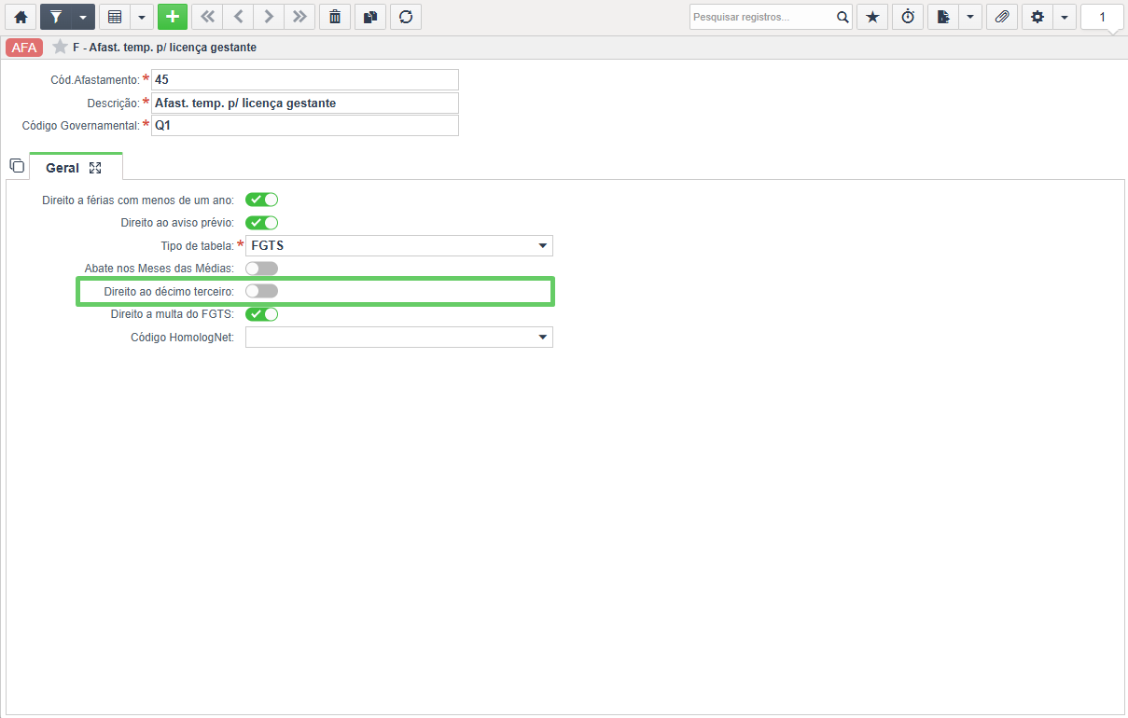Open the settings gear icon
This screenshot has height=718, width=1128.
coord(1037,17)
